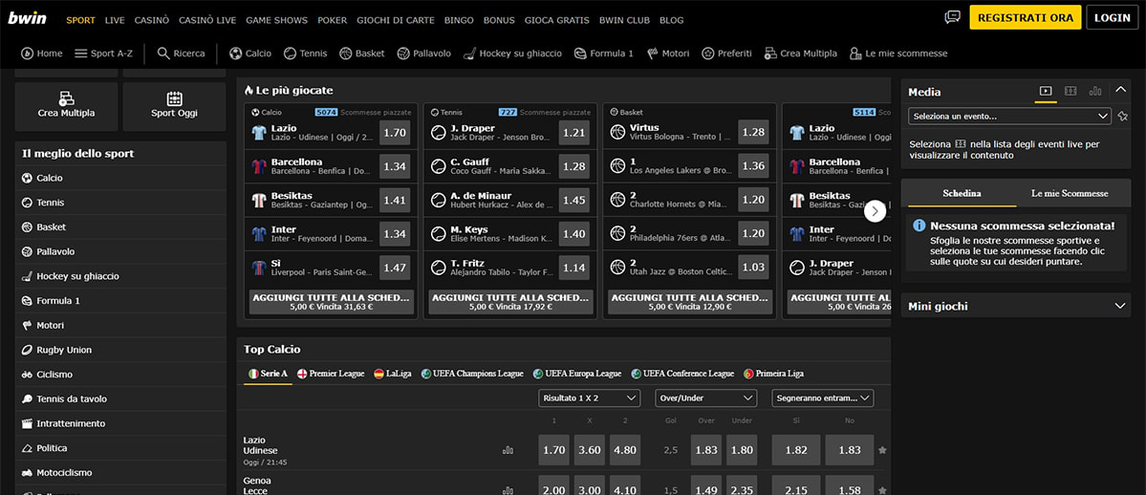This screenshot has height=495, width=1146.
Task: Pick J. Draper odds 1.21 in Tennis card
Action: (573, 132)
